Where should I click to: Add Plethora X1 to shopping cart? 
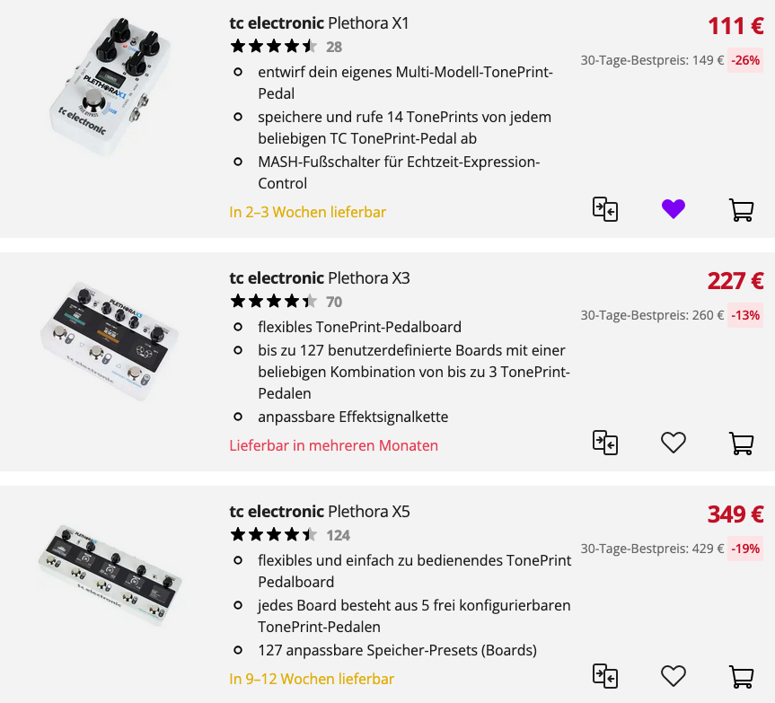(x=741, y=209)
